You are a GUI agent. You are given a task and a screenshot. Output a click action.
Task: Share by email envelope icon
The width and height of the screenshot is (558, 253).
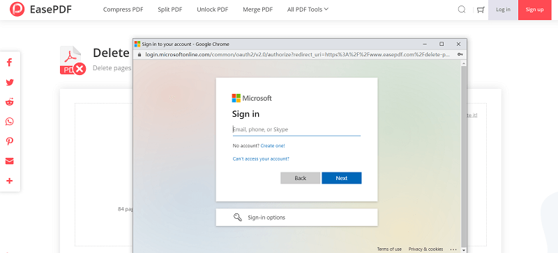[10, 161]
